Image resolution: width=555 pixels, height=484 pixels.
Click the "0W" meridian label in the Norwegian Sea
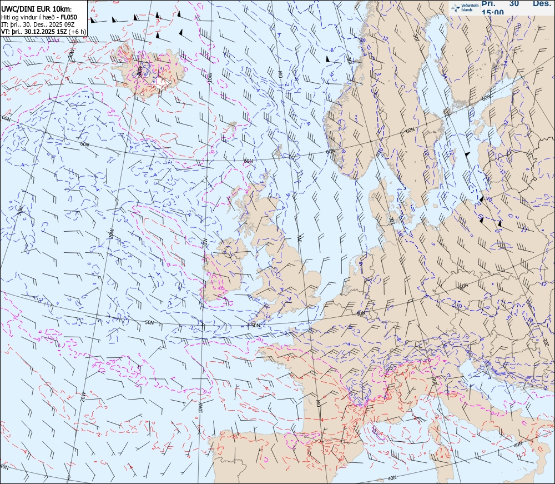click(x=279, y=74)
